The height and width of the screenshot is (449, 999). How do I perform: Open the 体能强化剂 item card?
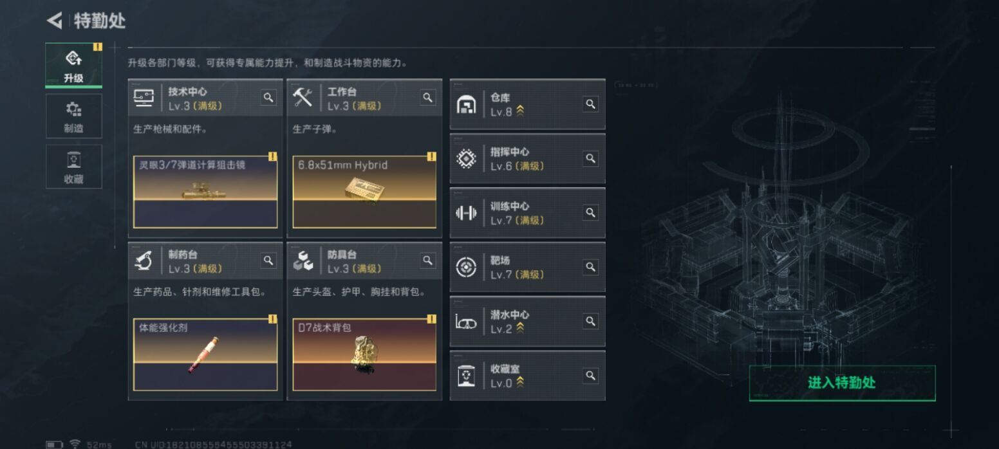pos(205,354)
